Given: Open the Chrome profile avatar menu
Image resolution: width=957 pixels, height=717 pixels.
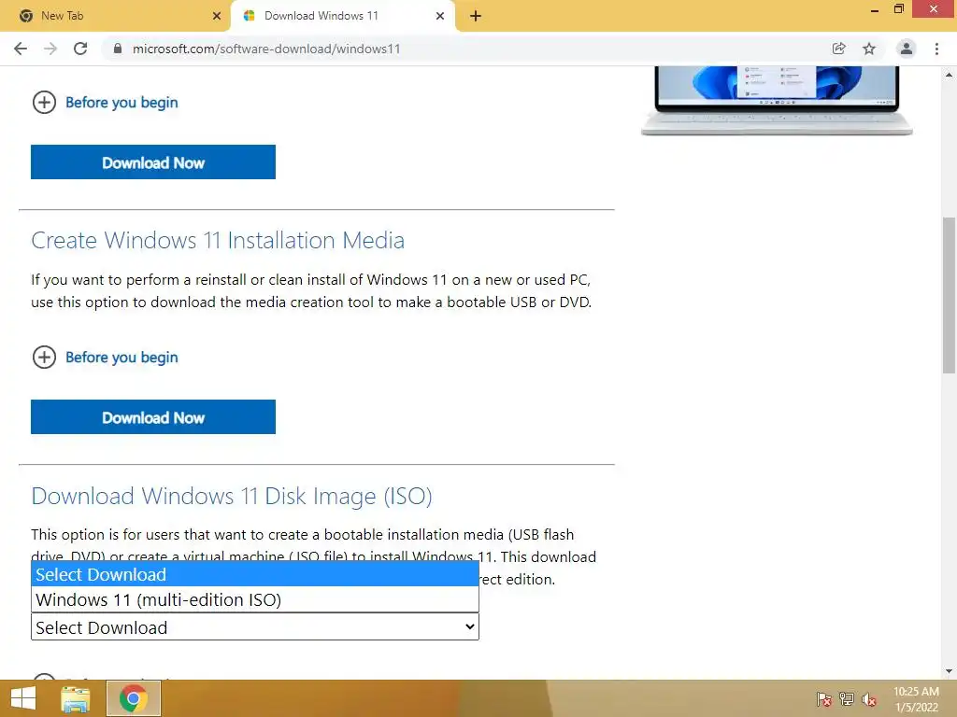Looking at the screenshot, I should [x=907, y=49].
